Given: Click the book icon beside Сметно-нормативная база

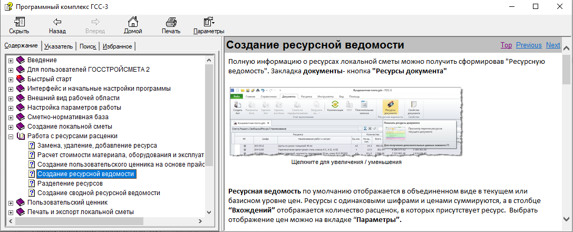Looking at the screenshot, I should point(21,117).
